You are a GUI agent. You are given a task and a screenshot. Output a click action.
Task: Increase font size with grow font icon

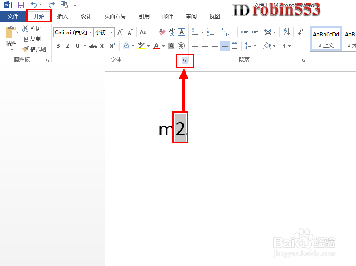tap(120, 32)
